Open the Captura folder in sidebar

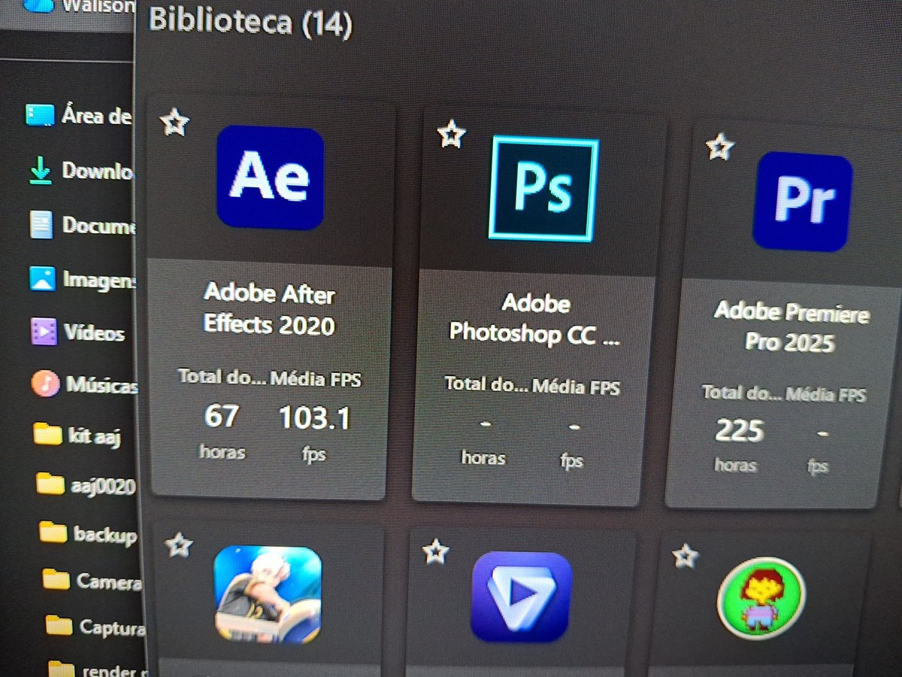point(94,625)
